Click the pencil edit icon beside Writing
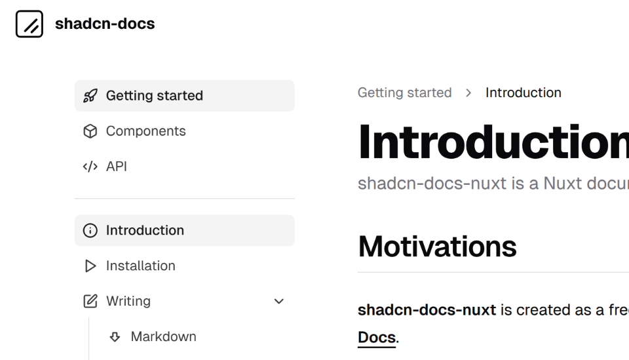The height and width of the screenshot is (360, 629). coord(90,302)
